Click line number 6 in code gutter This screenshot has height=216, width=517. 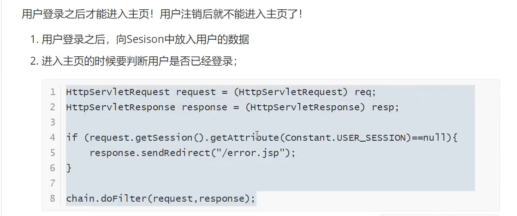click(x=53, y=168)
